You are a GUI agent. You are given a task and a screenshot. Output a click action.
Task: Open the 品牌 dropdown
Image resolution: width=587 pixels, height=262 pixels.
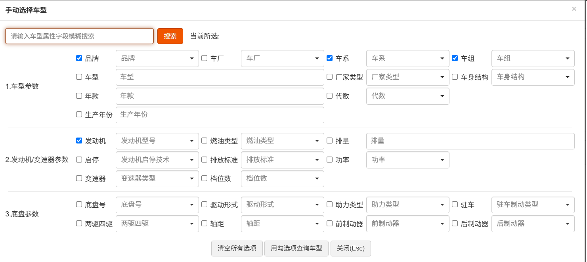click(x=157, y=59)
